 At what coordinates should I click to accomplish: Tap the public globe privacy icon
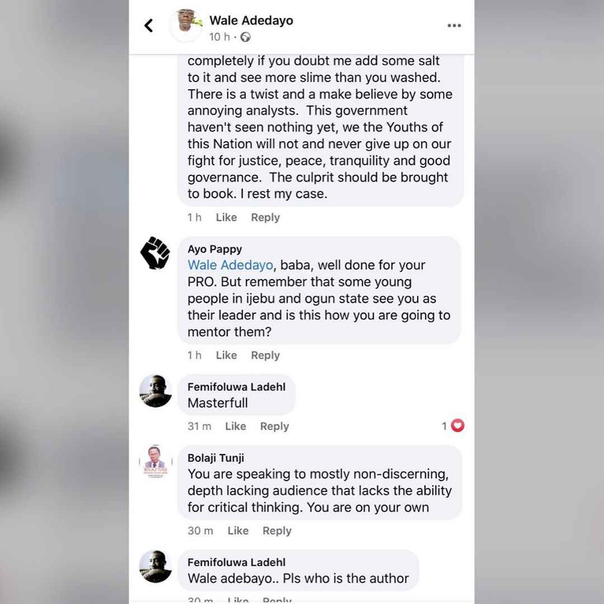(246, 37)
